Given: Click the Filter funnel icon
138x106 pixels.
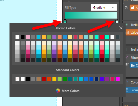Looking at the screenshot, I should tap(127, 58).
